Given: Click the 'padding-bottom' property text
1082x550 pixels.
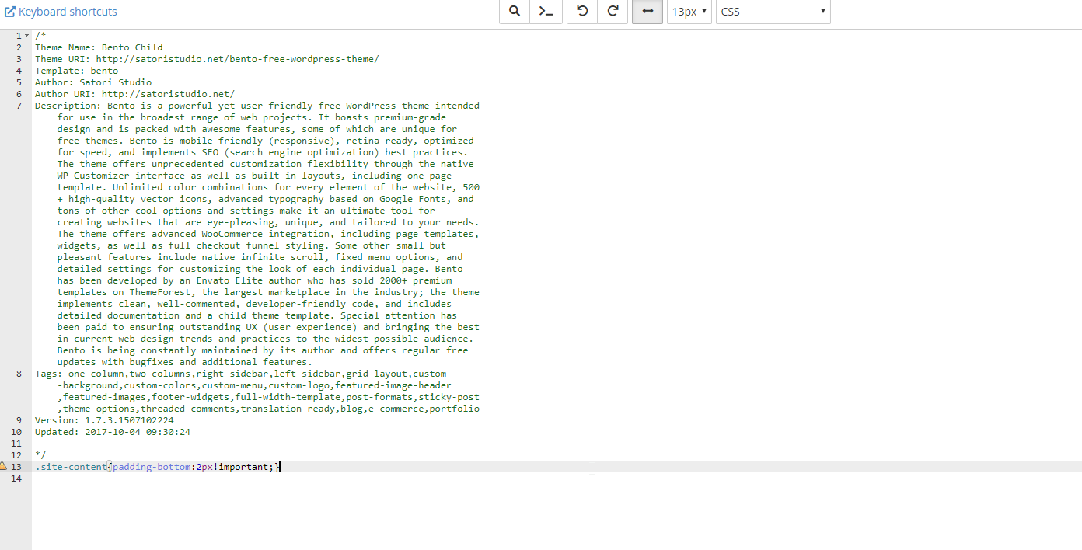Looking at the screenshot, I should [152, 467].
